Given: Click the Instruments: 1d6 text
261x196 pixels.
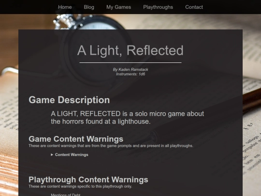Looking at the screenshot, I should point(130,74).
